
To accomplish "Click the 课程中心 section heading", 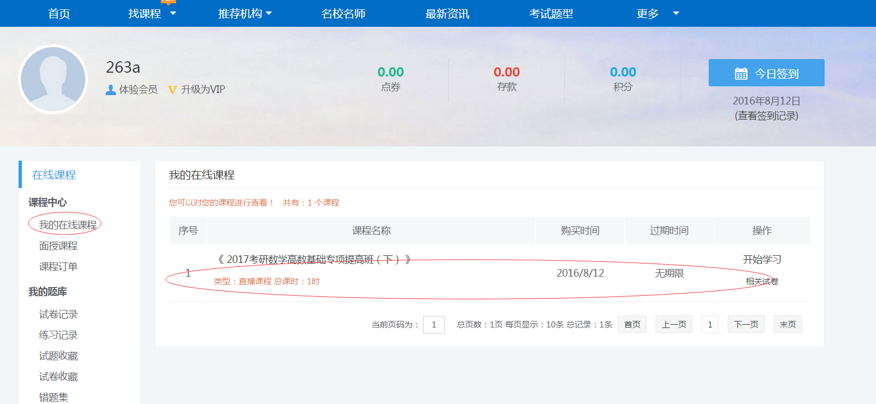I will click(48, 202).
